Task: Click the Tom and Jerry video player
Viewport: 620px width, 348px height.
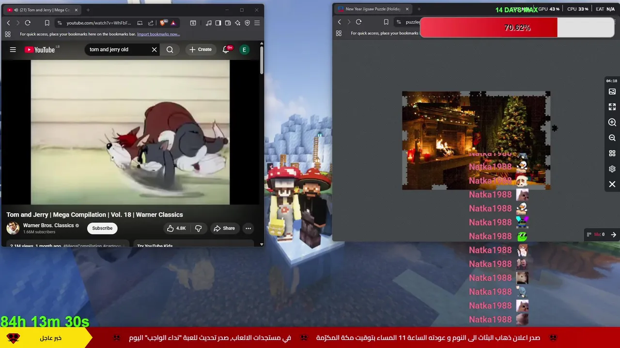Action: 130,132
